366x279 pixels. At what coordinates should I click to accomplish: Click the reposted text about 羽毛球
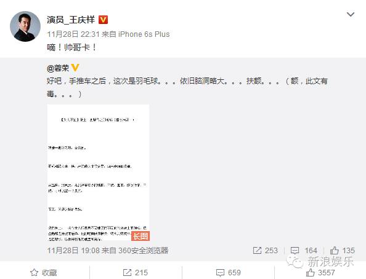coord(187,87)
